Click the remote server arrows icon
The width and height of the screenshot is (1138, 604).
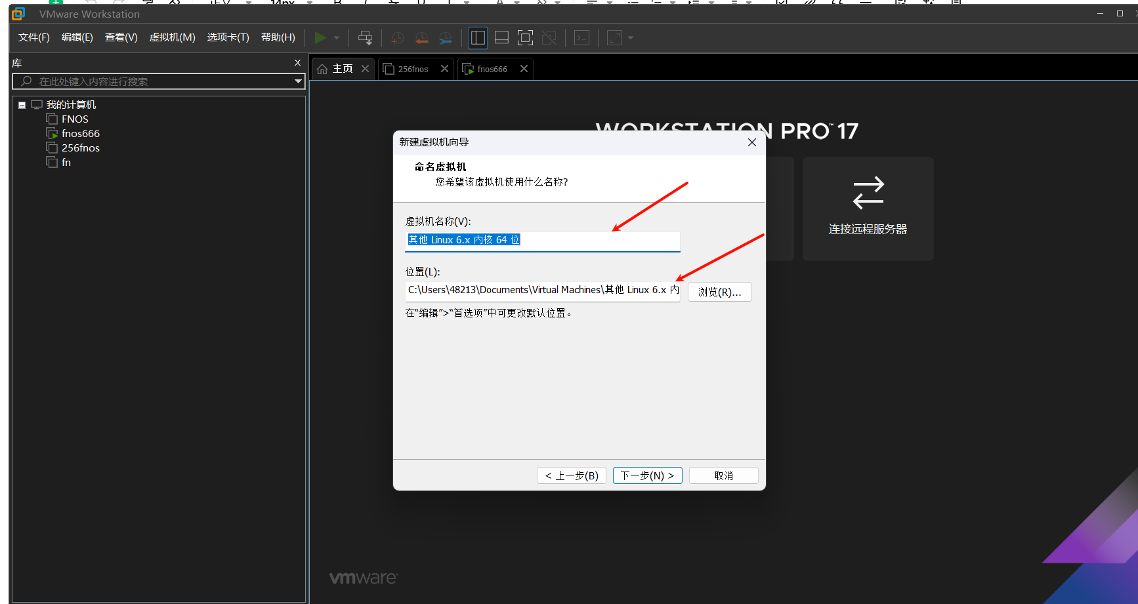(x=868, y=193)
